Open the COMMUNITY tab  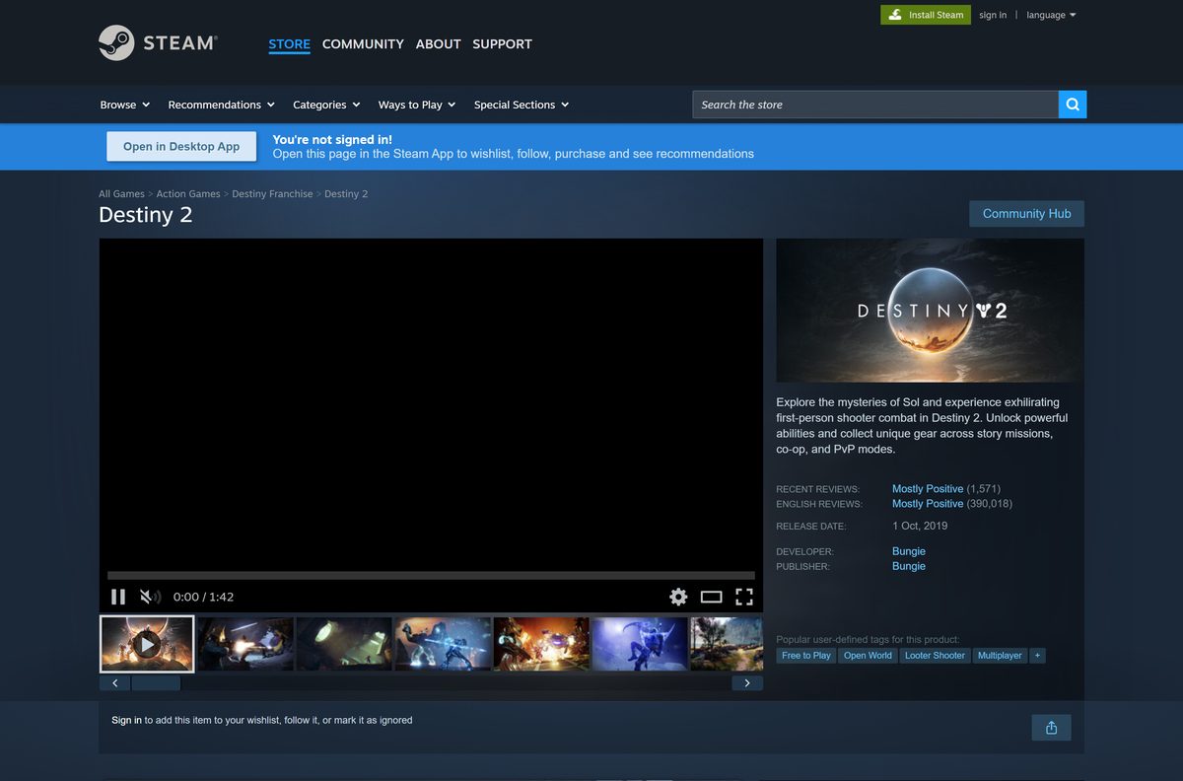point(363,44)
